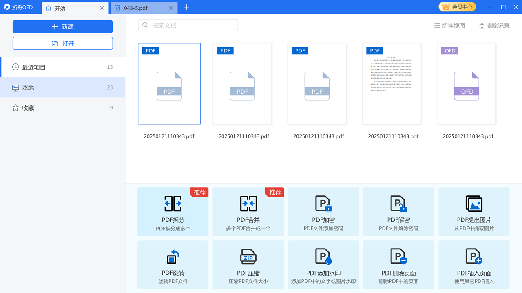Close the 043-5.pdf tab

[171, 8]
